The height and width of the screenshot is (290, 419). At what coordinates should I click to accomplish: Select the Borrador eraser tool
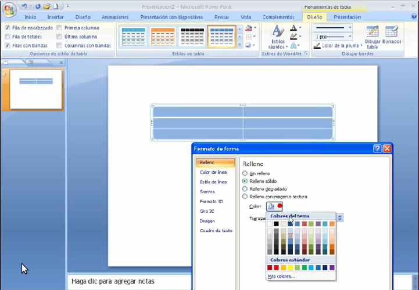tap(392, 37)
